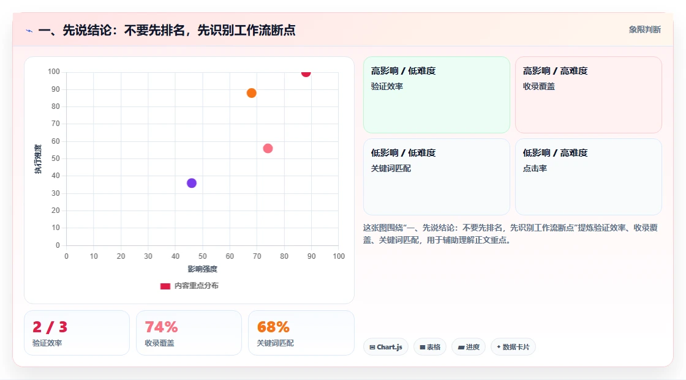Screen dimensions: 686x380
Task: Click the 进度 tag chip
Action: (469, 347)
